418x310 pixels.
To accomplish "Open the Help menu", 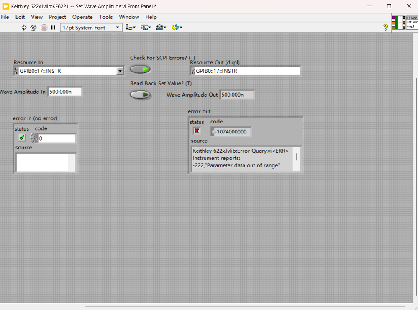I will [x=151, y=17].
